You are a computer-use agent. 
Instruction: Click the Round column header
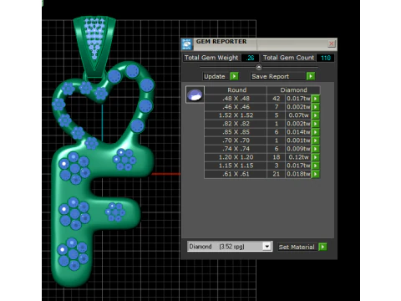(x=236, y=90)
